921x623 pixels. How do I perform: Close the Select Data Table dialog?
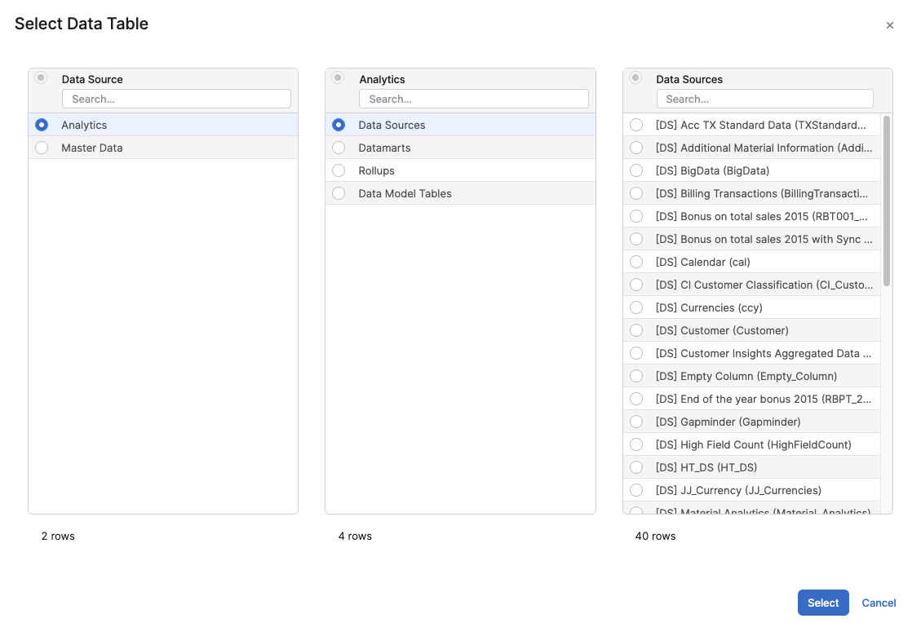(x=890, y=25)
